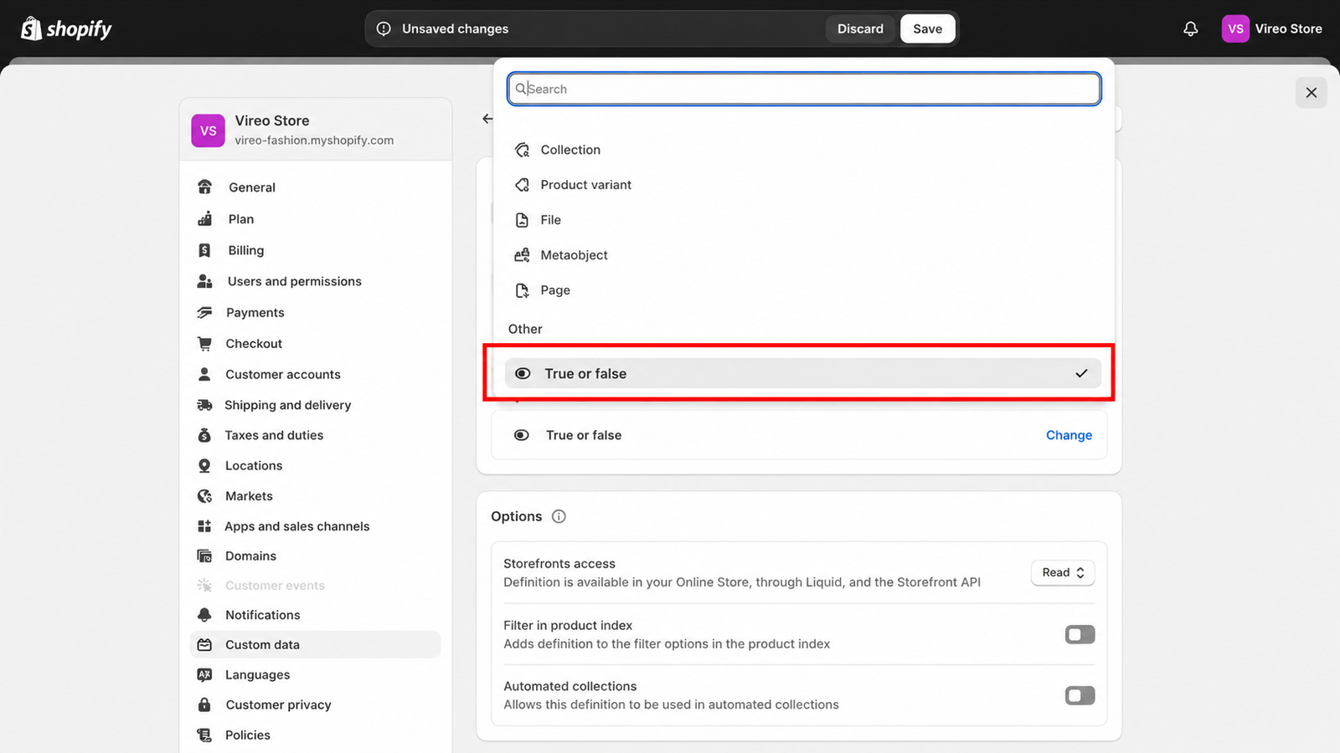
Task: Choose Page from the type list
Action: [803, 290]
